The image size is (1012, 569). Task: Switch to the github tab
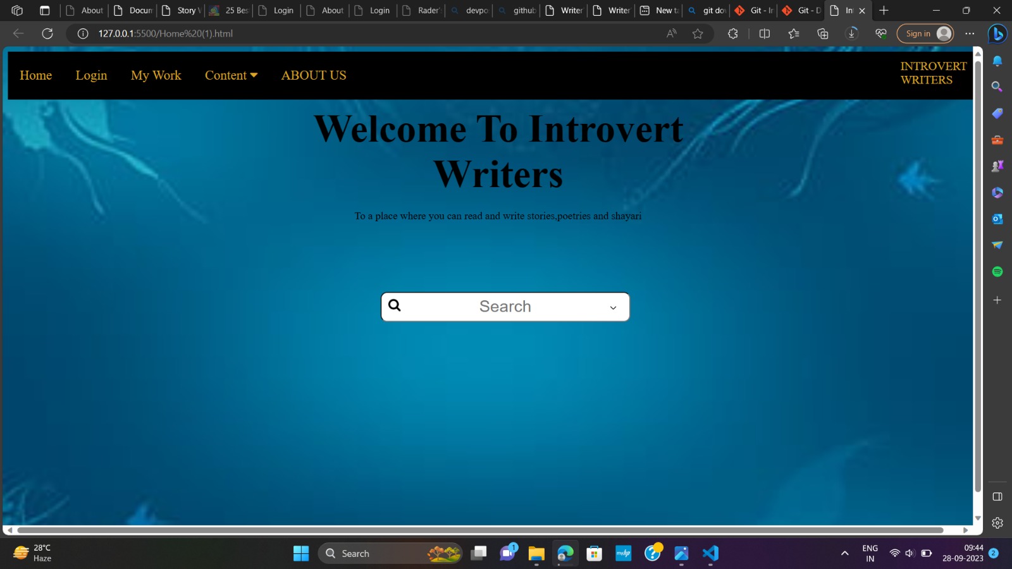[x=517, y=10]
